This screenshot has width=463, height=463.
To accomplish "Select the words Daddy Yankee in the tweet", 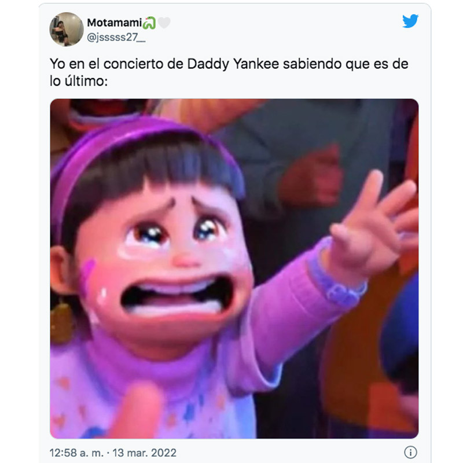I will pyautogui.click(x=233, y=64).
